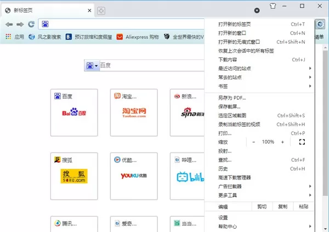Toggle fullscreen icon in zoom row
This screenshot has width=329, height=232.
pyautogui.click(x=302, y=142)
